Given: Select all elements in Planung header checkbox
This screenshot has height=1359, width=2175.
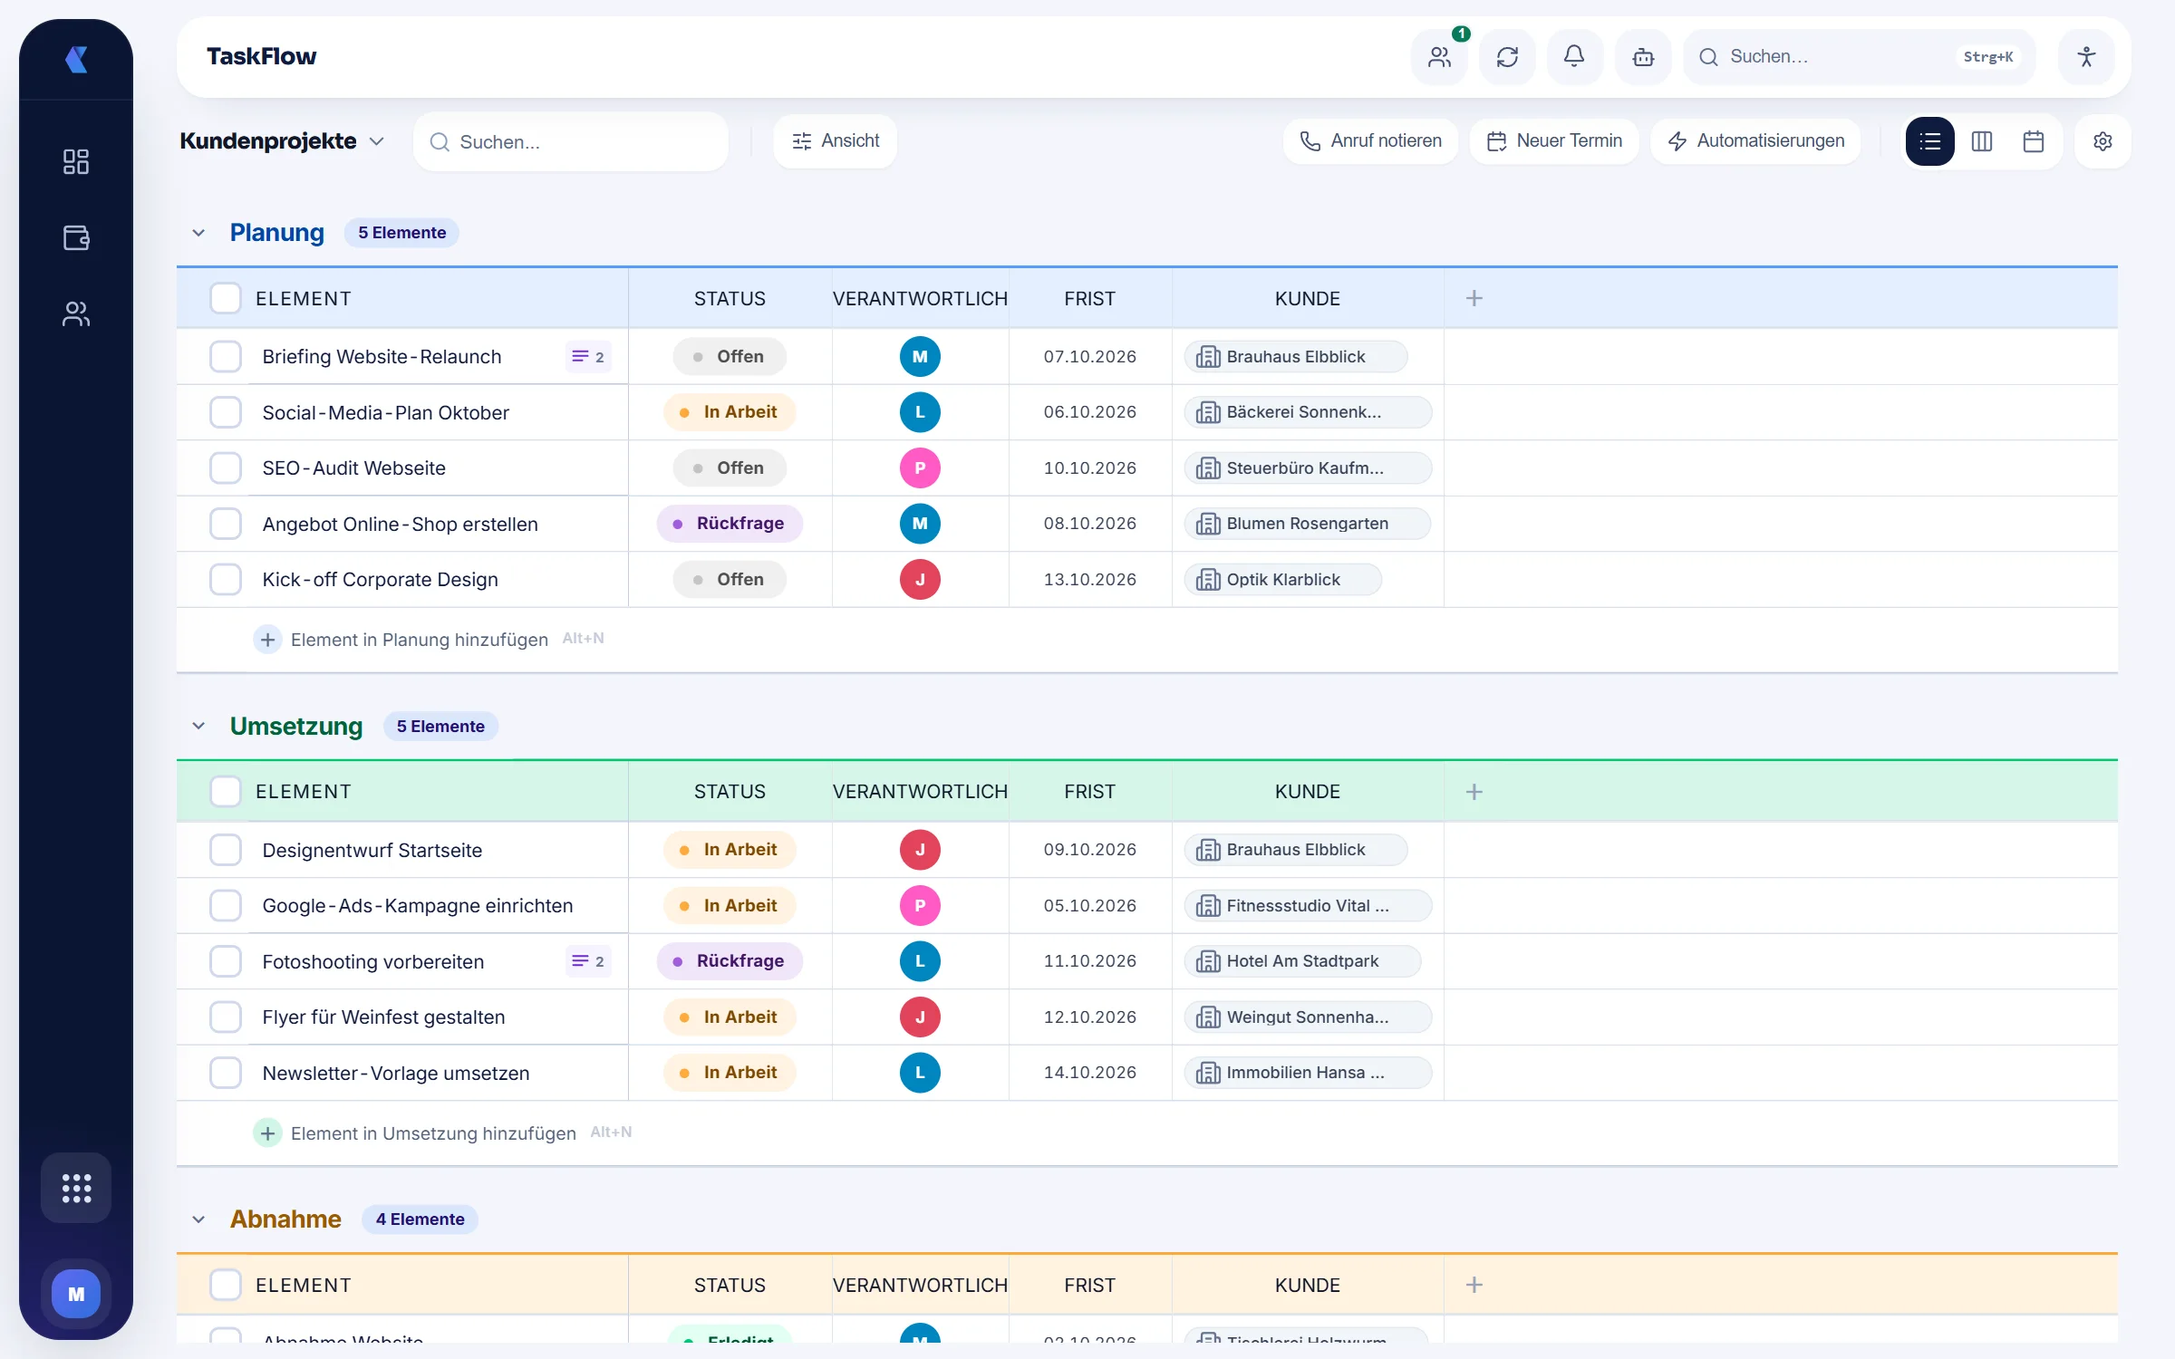Looking at the screenshot, I should coord(226,298).
